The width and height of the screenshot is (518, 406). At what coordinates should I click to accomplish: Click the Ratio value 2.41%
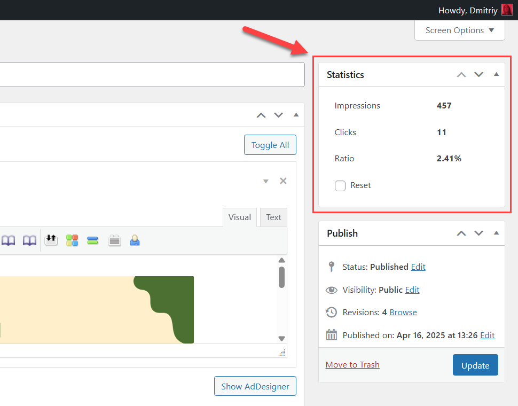point(449,159)
